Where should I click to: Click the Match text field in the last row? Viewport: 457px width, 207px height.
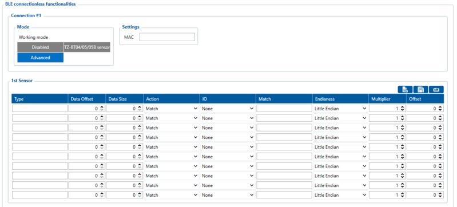click(284, 195)
